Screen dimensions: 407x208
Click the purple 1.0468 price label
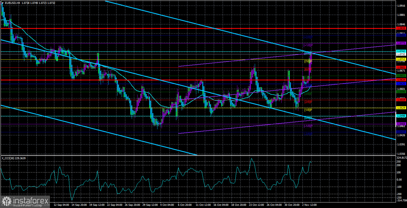pyautogui.click(x=401, y=124)
